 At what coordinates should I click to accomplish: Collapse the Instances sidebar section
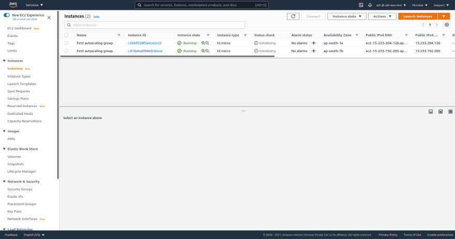pos(4,61)
